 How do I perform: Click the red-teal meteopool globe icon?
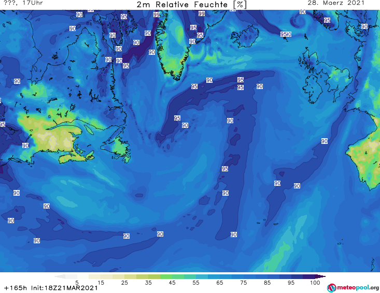pyautogui.click(x=331, y=288)
